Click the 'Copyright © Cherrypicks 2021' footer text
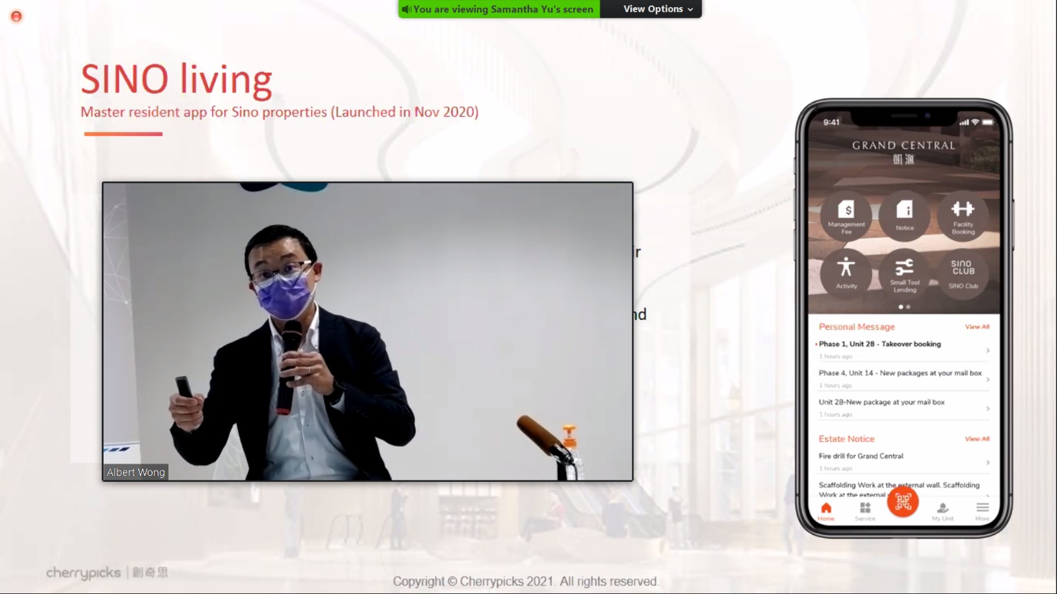 (525, 581)
